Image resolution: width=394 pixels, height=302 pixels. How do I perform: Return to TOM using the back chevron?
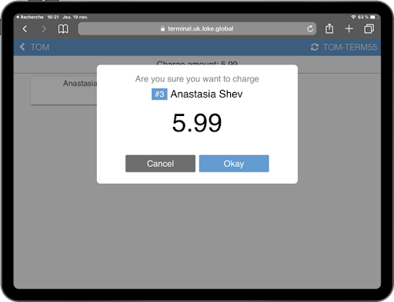click(22, 47)
